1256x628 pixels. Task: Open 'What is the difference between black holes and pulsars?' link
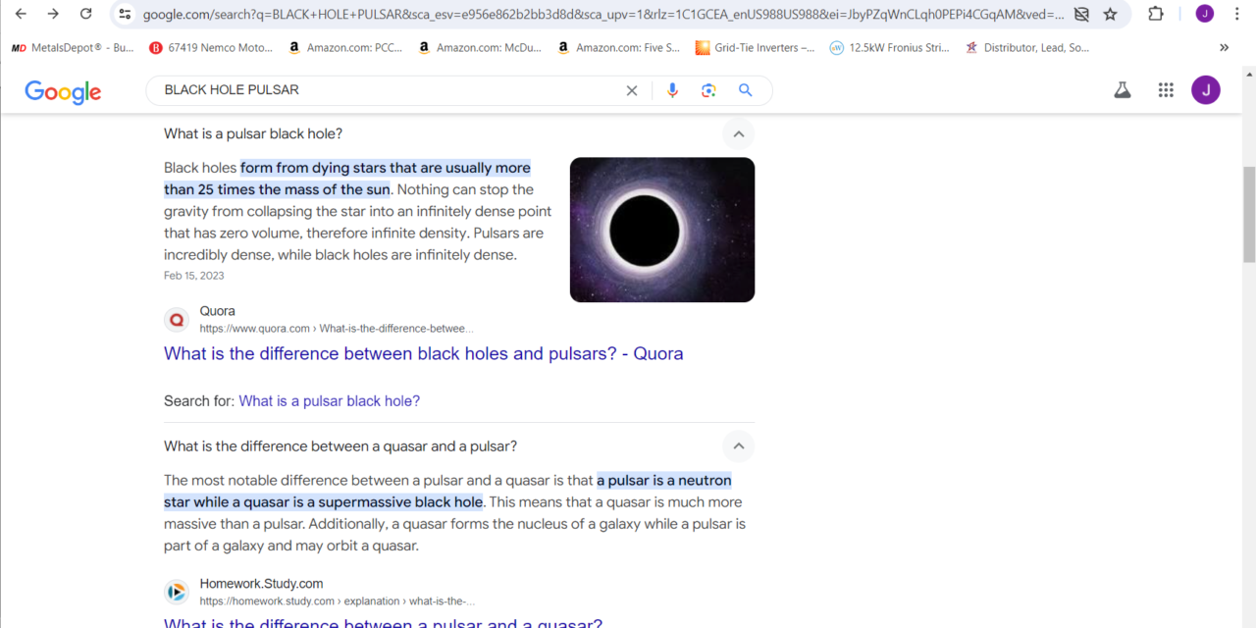pos(424,353)
